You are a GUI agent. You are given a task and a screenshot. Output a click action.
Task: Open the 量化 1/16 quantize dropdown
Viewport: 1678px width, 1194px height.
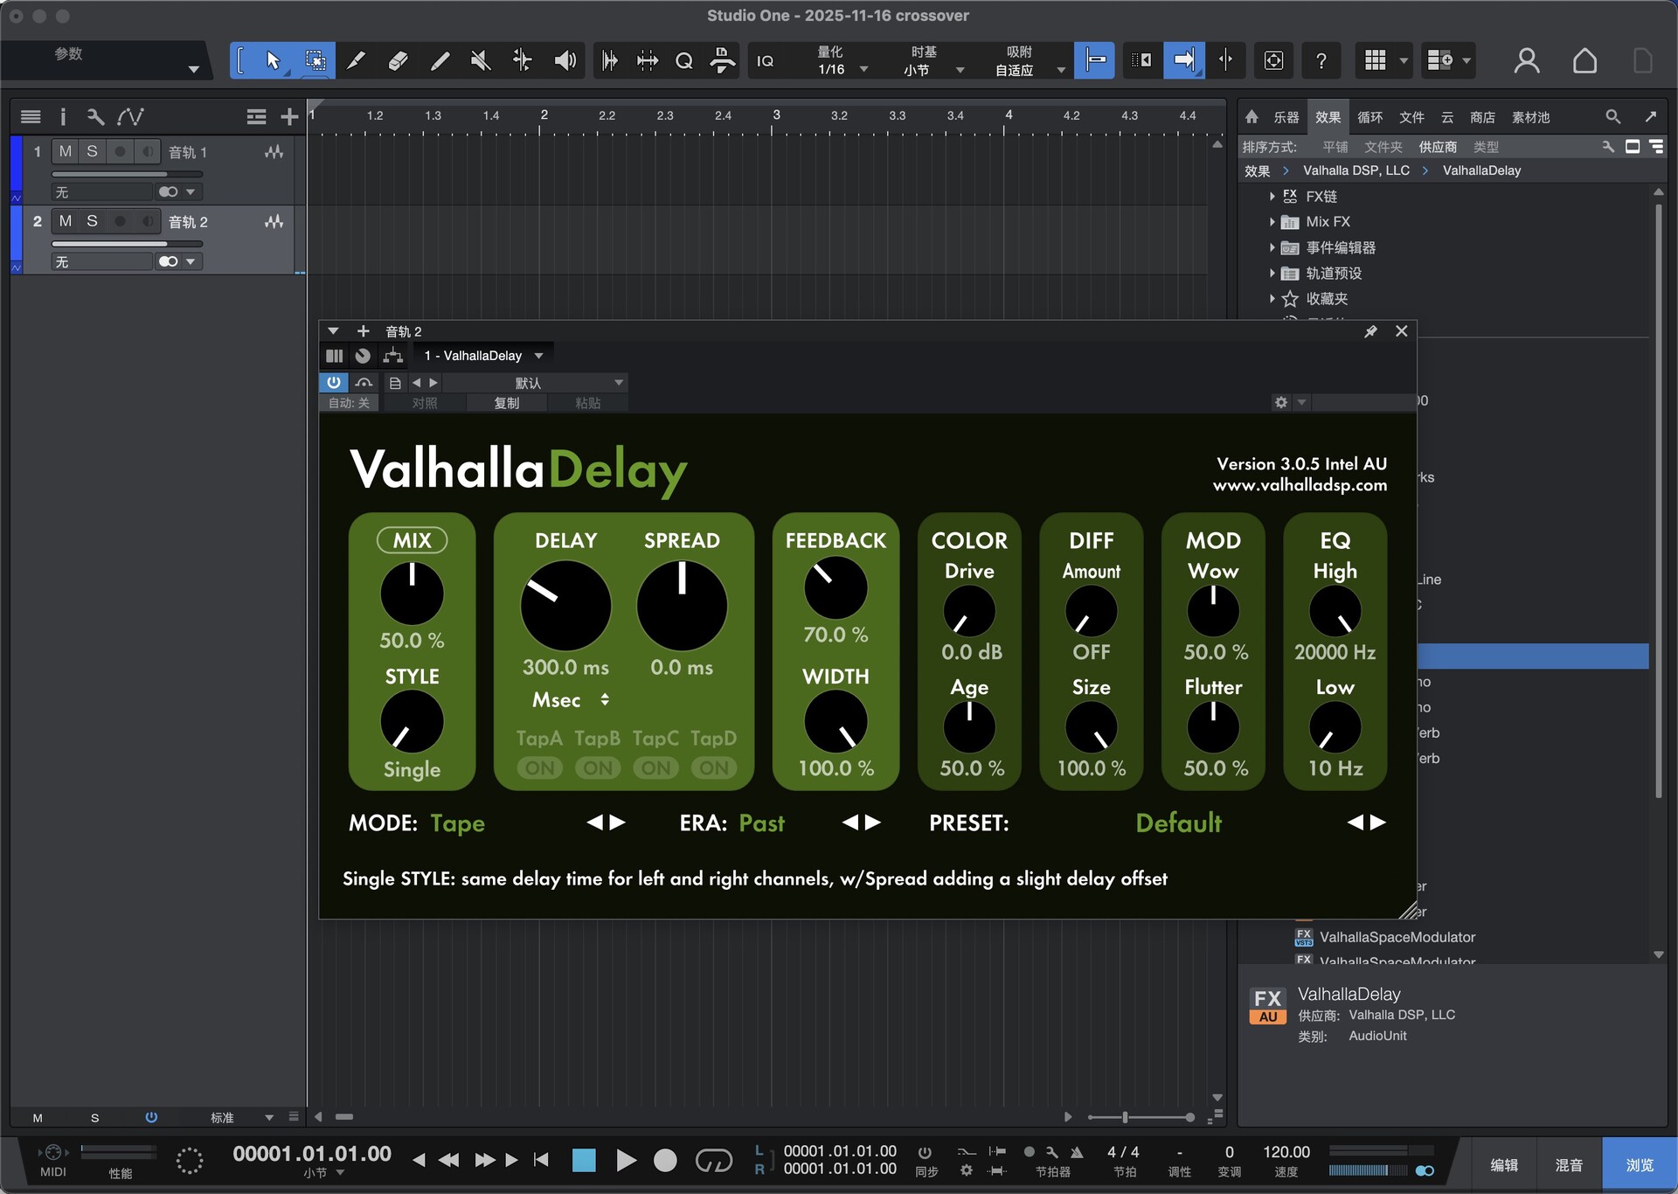pyautogui.click(x=863, y=69)
